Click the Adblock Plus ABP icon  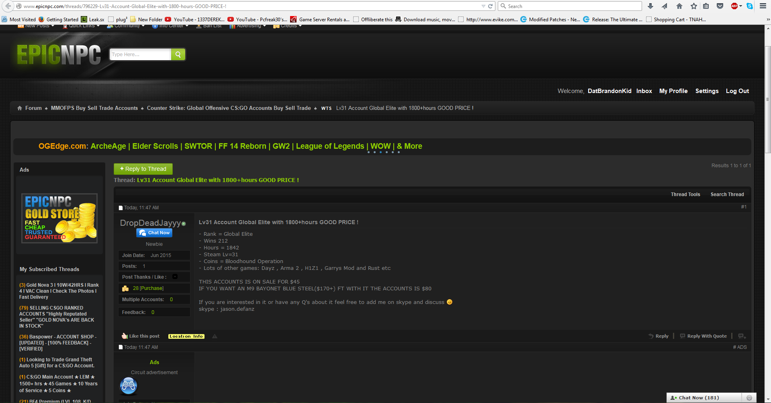[x=734, y=6]
